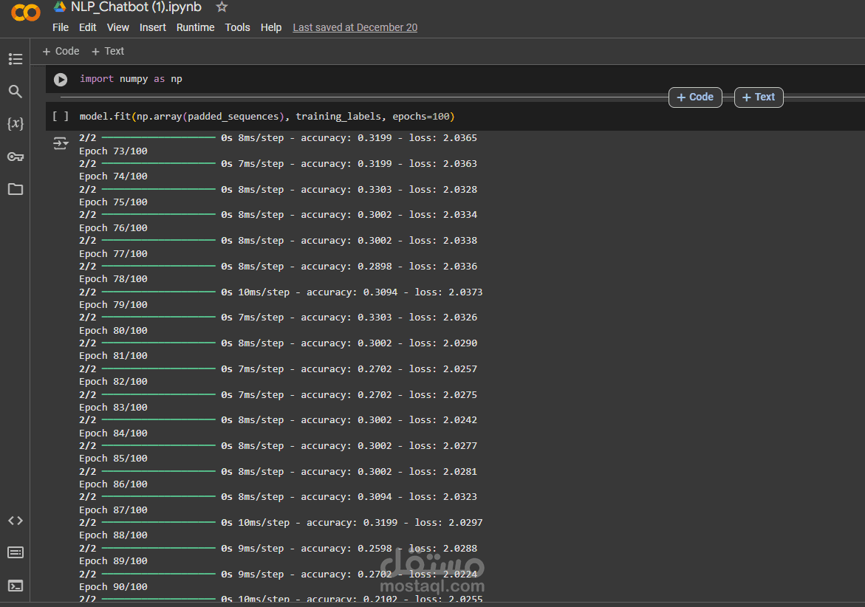The height and width of the screenshot is (607, 865).
Task: Open the Secrets key panel
Action: click(16, 157)
